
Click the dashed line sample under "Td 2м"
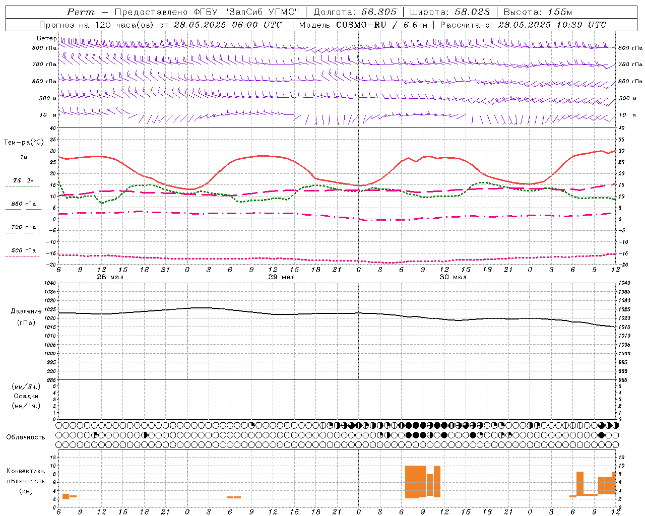(22, 186)
